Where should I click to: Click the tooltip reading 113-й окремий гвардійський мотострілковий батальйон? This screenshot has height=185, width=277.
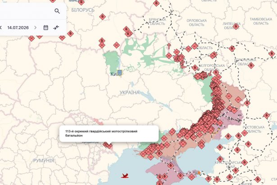109,134
